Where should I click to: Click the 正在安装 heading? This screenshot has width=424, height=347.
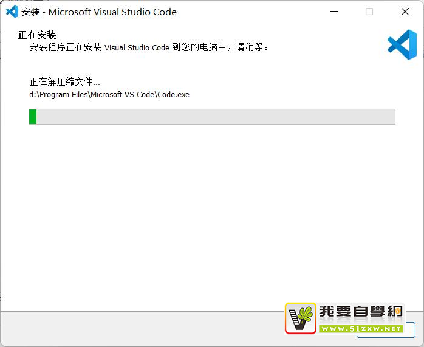coord(37,35)
